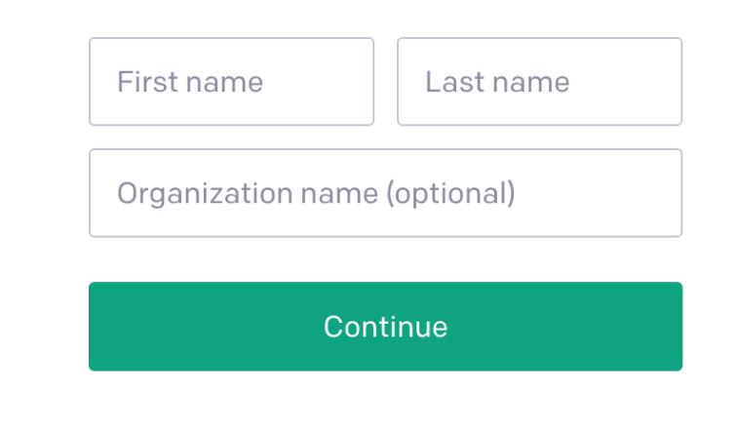Click the Last name input field
Image resolution: width=736 pixels, height=433 pixels.
click(539, 82)
